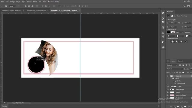Open the Brushes panel icon
The height and width of the screenshot is (108, 192).
(163, 18)
